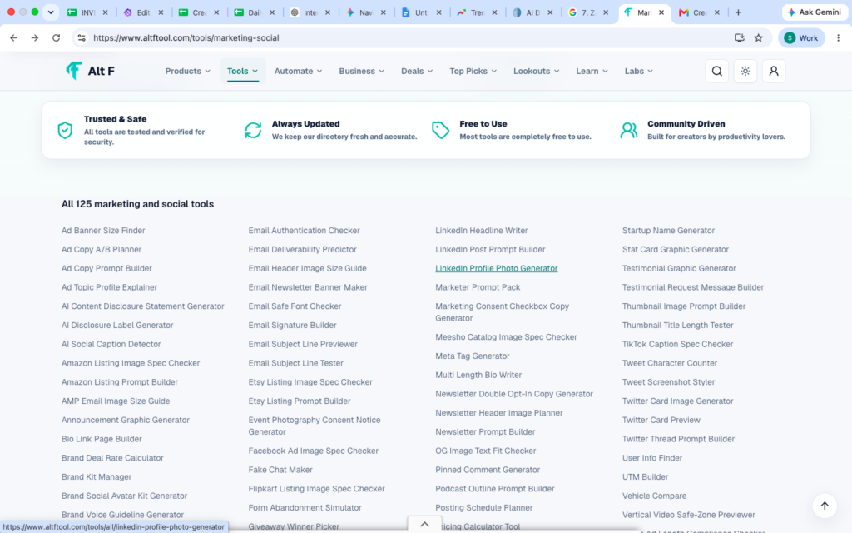Open Bio Link Page Builder link

coord(102,439)
